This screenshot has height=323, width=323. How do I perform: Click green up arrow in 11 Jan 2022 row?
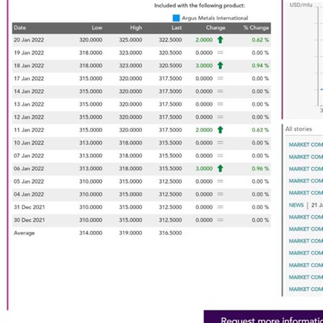click(x=220, y=130)
